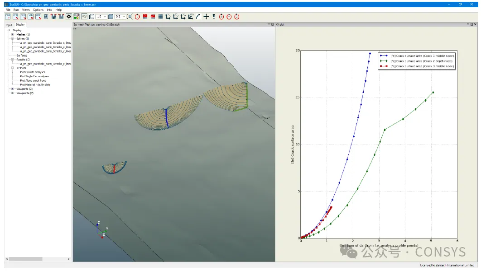Click the Licensed to Zentech status text

coord(447,265)
